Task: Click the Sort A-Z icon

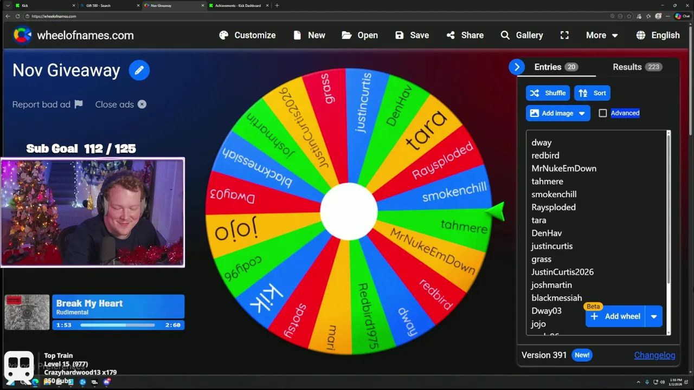Action: coord(583,93)
